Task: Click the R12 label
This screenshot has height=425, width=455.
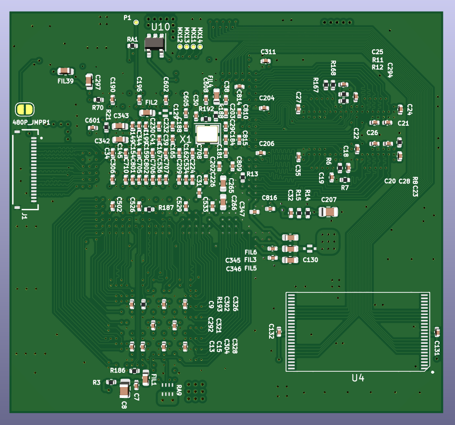Action: tap(378, 67)
